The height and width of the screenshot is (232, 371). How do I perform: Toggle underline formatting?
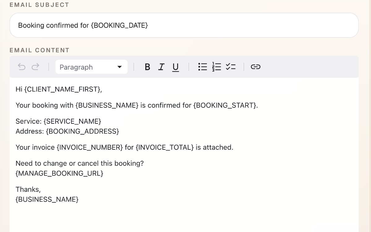tap(175, 67)
